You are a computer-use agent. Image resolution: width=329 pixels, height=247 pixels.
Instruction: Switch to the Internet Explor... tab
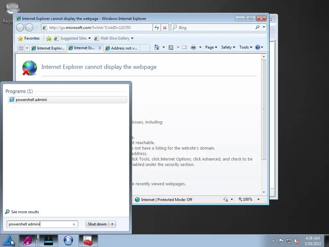pos(48,48)
